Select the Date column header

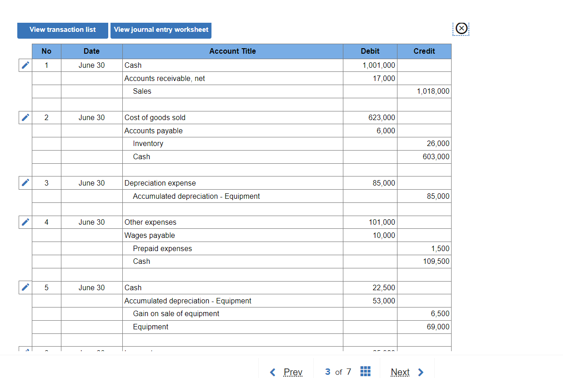pos(92,51)
